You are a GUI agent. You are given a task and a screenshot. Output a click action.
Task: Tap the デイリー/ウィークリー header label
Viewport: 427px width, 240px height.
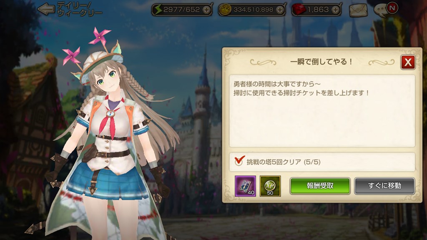(x=79, y=9)
